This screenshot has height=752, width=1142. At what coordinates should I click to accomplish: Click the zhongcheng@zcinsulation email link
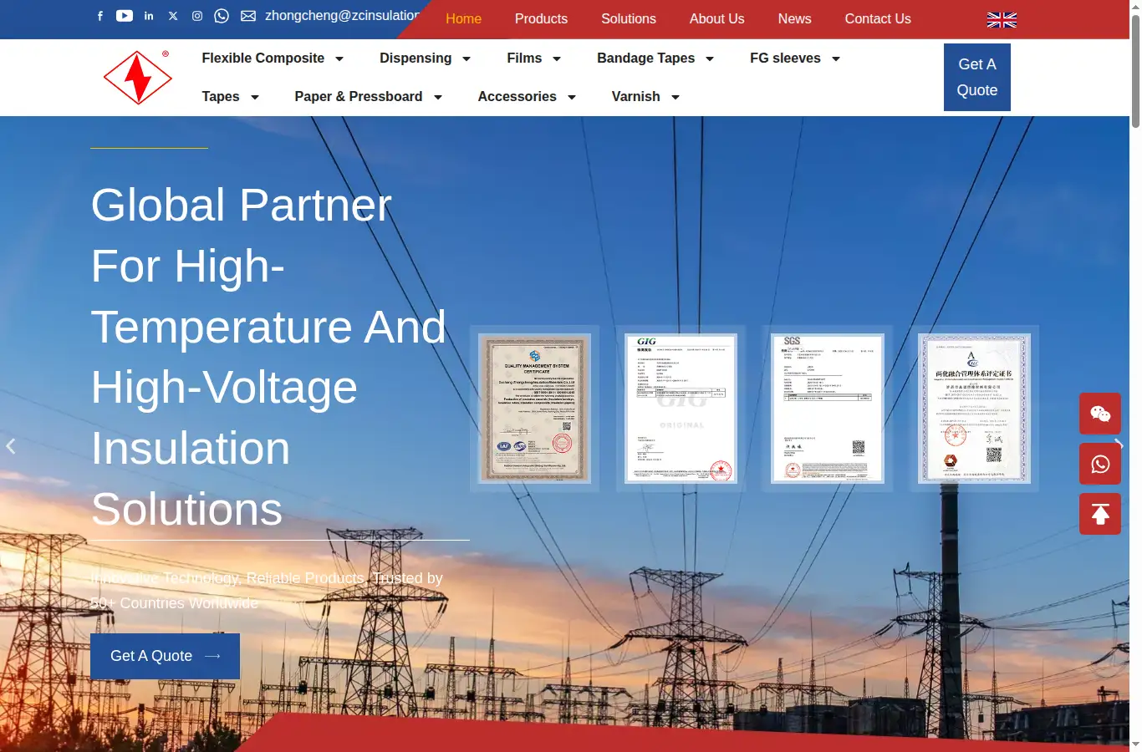(342, 16)
